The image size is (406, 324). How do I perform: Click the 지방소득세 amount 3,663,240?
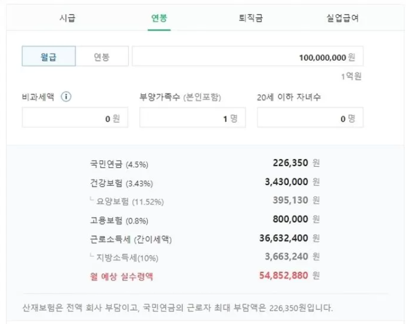click(x=286, y=257)
